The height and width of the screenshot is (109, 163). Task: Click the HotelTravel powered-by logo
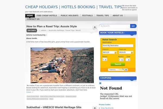(x=118, y=69)
